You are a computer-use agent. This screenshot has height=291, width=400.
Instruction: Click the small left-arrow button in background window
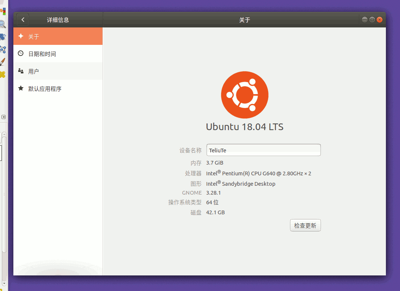pyautogui.click(x=3, y=117)
